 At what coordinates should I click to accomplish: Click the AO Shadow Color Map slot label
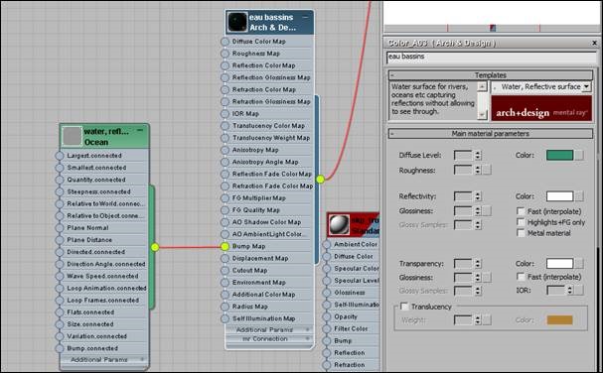pos(266,222)
